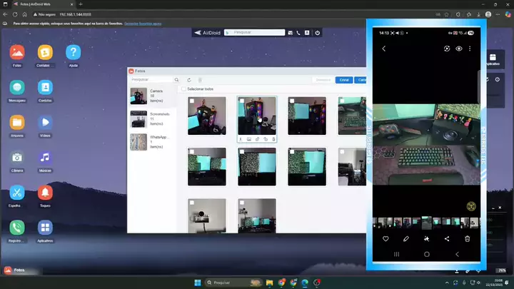Viewport: 514px width, 289px height.
Task: Open the Arquivos file manager icon
Action: point(16,123)
